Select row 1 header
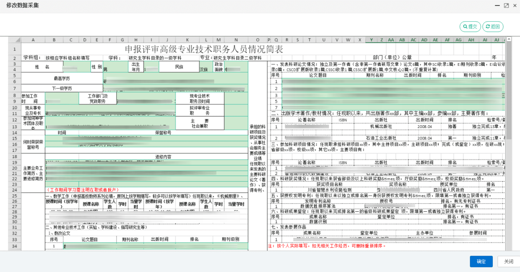520x272 pixels. pyautogui.click(x=15, y=49)
